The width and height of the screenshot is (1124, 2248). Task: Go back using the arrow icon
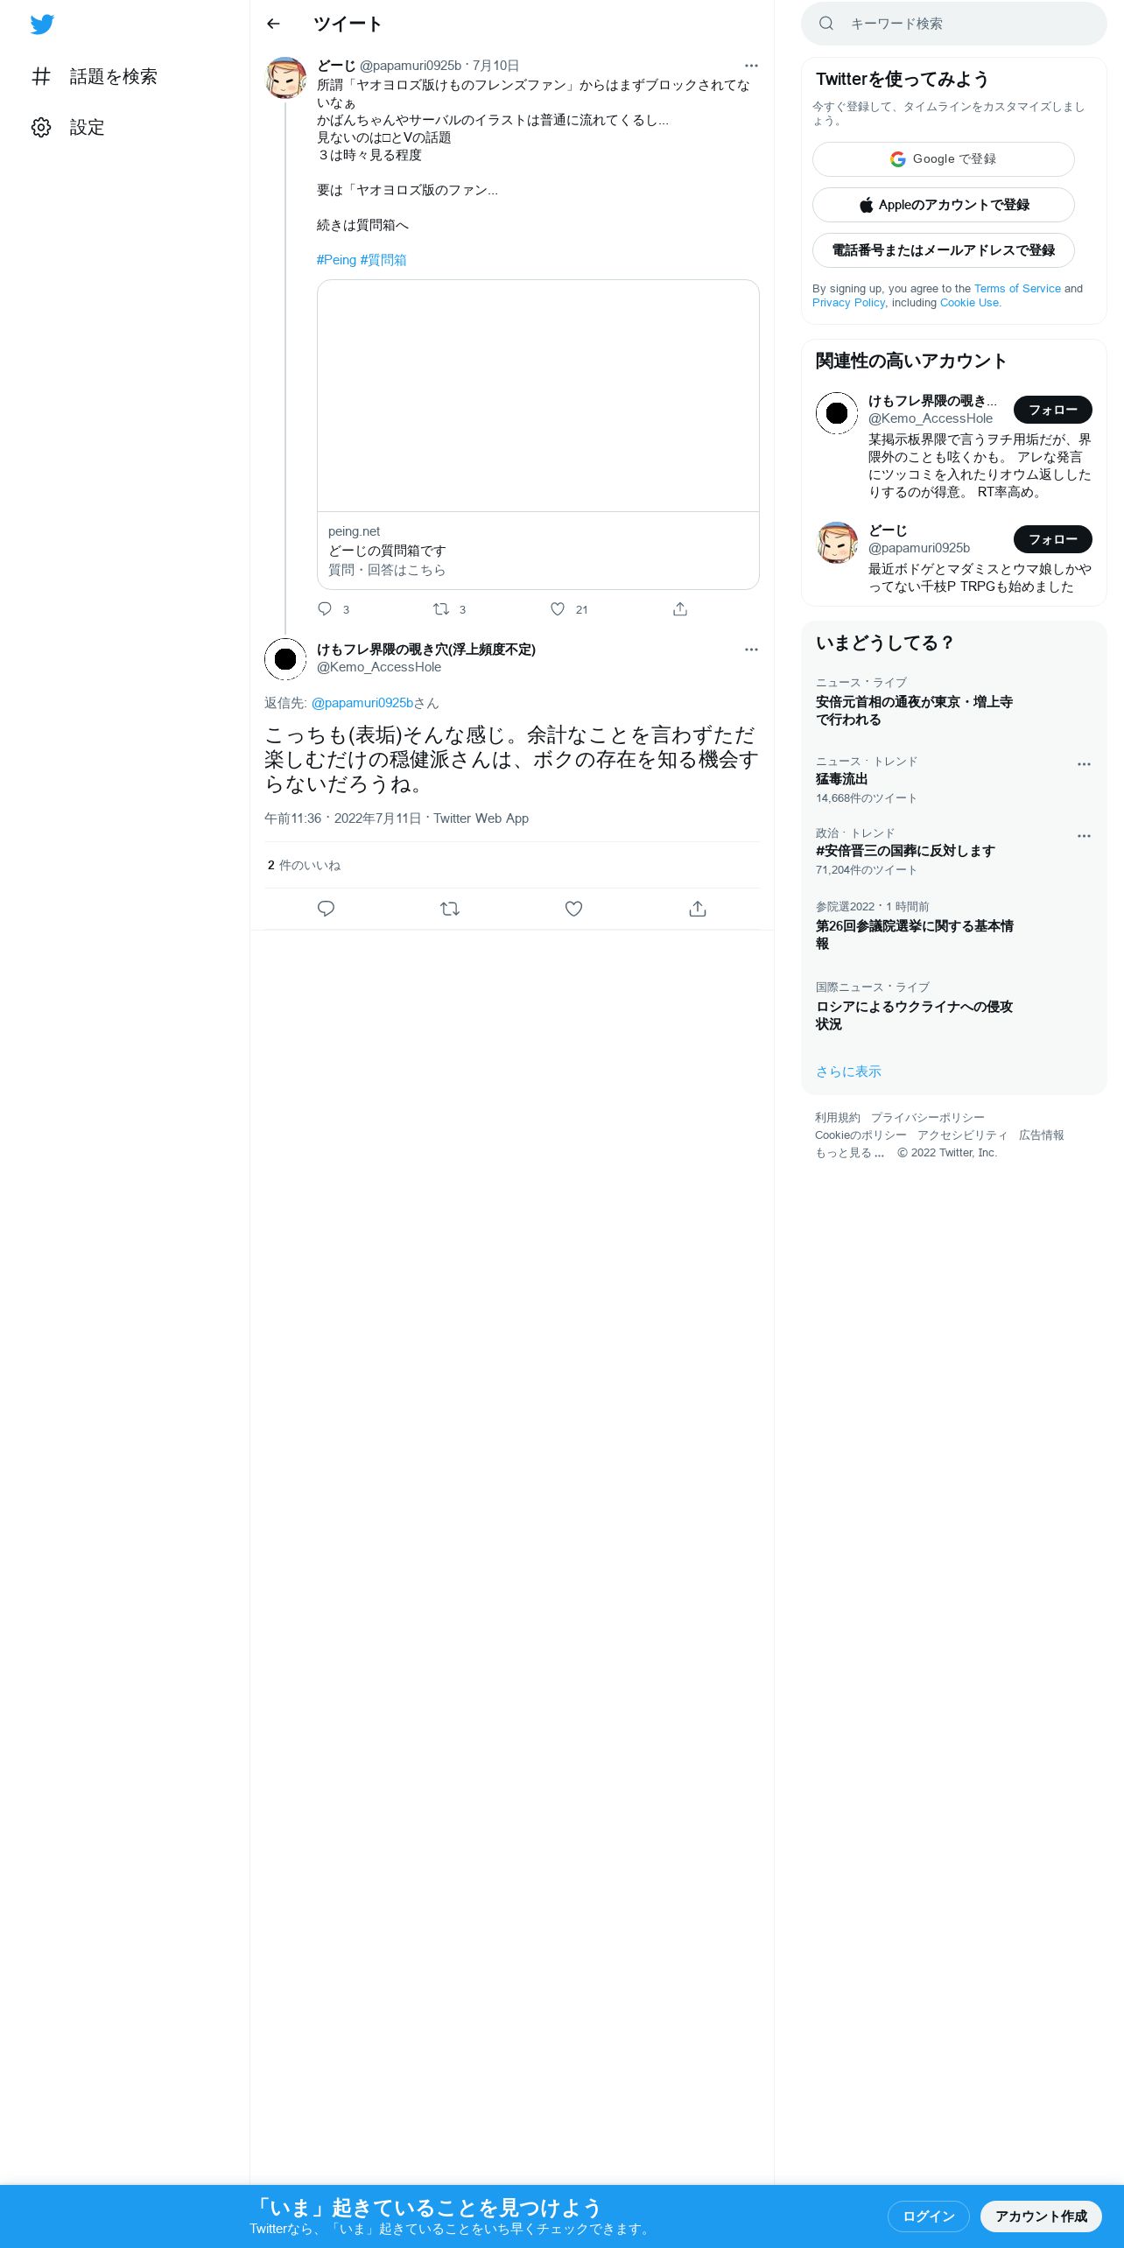point(273,24)
